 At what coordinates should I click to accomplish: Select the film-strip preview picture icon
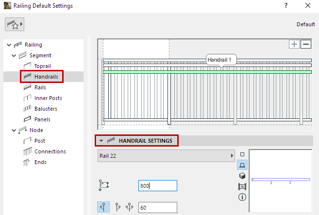(242, 186)
